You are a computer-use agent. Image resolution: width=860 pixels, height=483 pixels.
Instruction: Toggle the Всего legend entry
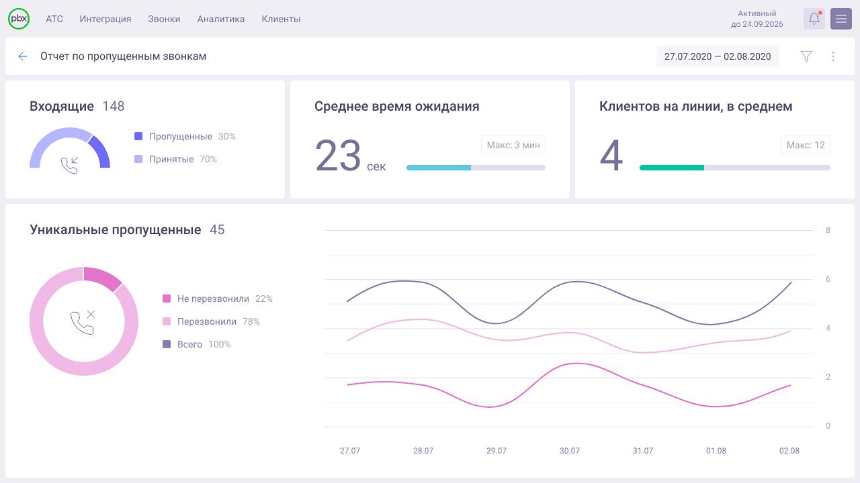point(191,344)
